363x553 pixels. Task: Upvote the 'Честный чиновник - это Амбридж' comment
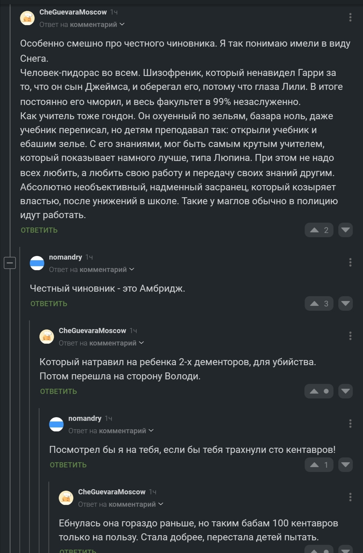click(x=315, y=303)
